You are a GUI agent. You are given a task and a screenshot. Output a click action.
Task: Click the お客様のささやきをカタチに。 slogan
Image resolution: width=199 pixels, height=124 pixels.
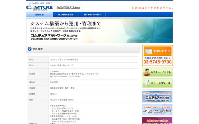[152, 8]
